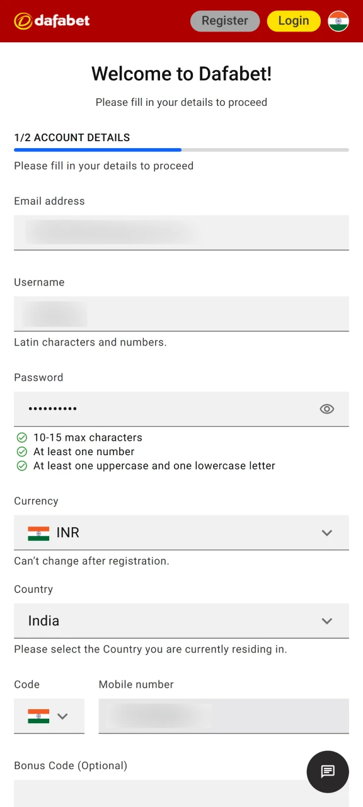Click the blue registration progress bar
The width and height of the screenshot is (363, 807).
97,150
